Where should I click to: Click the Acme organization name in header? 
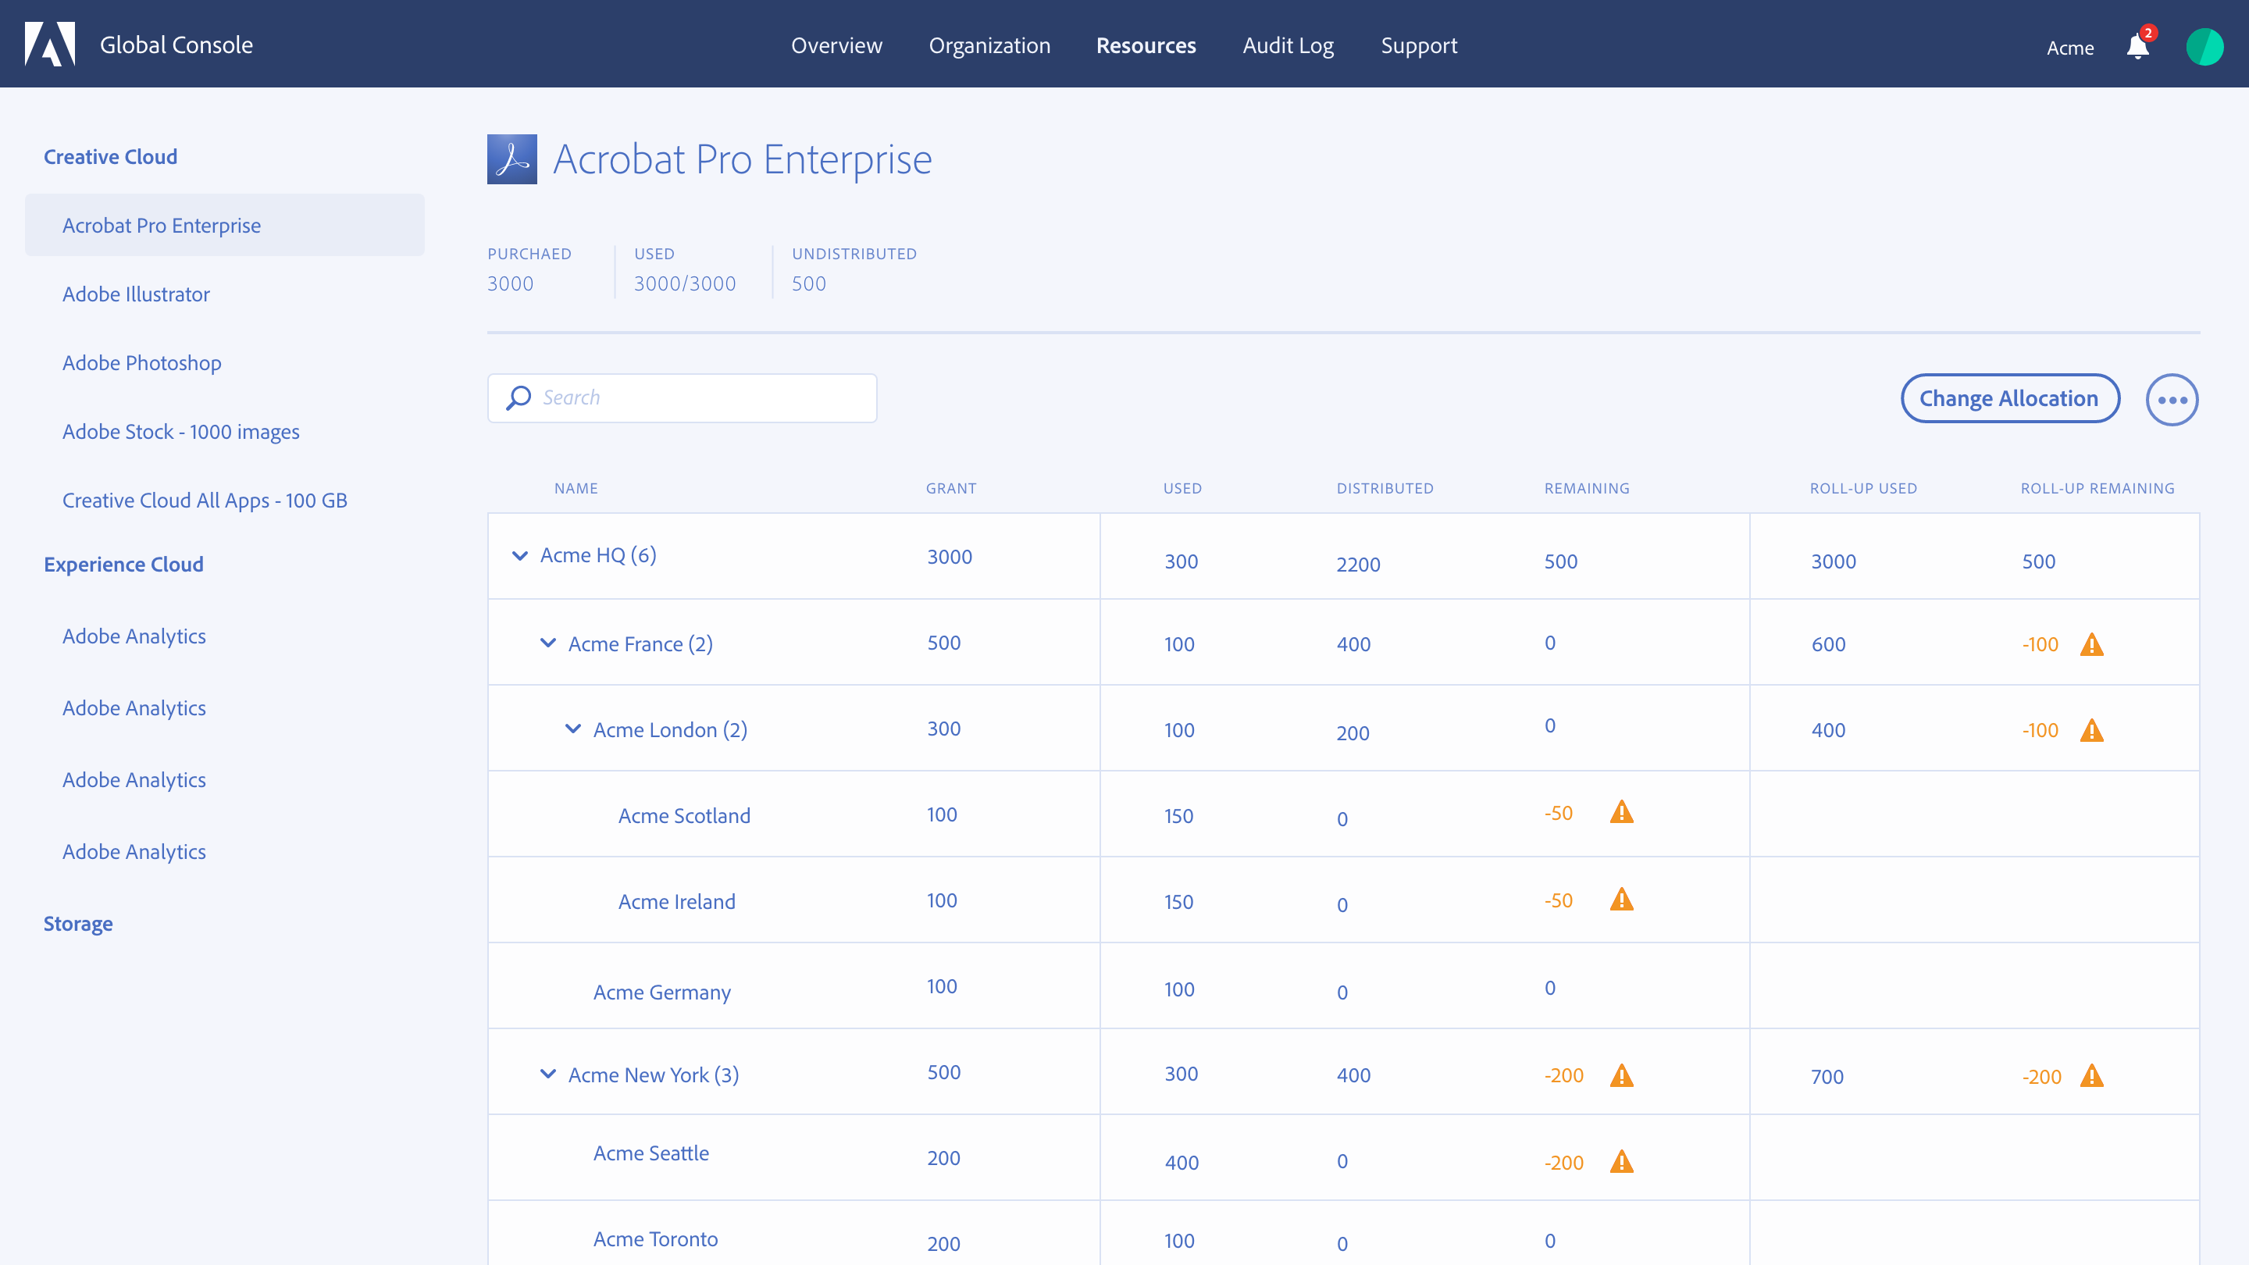pos(2070,48)
